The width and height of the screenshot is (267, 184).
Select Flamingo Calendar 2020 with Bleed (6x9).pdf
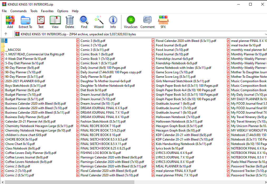click(x=110, y=157)
